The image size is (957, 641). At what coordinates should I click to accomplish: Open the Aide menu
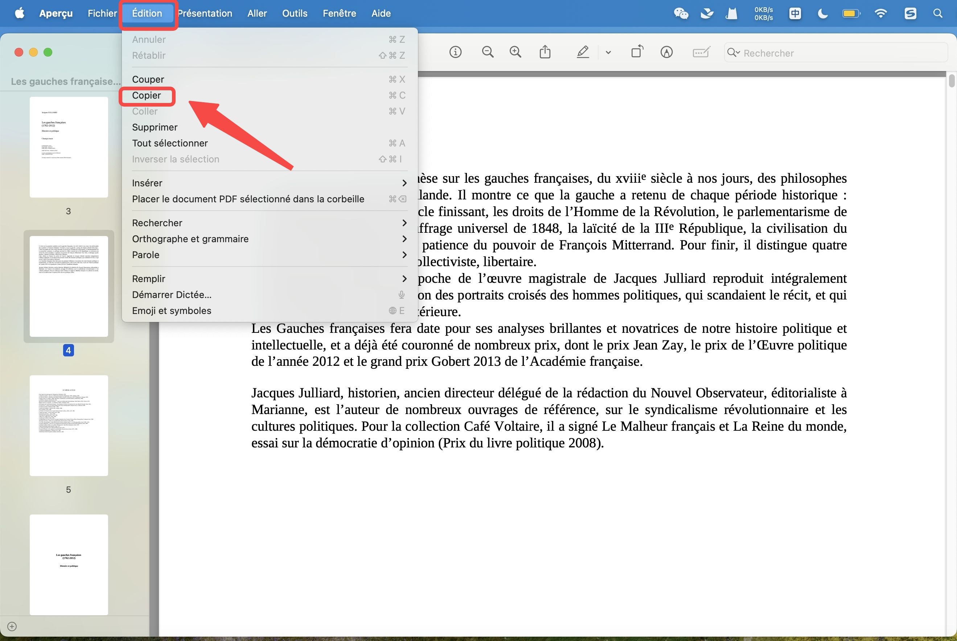(x=381, y=13)
